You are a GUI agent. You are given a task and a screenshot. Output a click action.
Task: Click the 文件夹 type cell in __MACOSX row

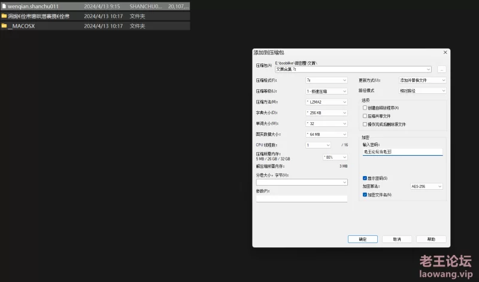tap(137, 26)
